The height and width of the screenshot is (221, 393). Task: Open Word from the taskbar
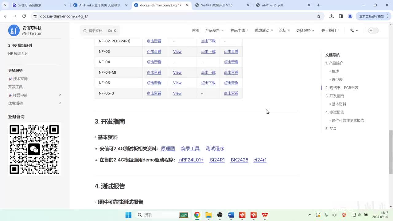point(231,215)
